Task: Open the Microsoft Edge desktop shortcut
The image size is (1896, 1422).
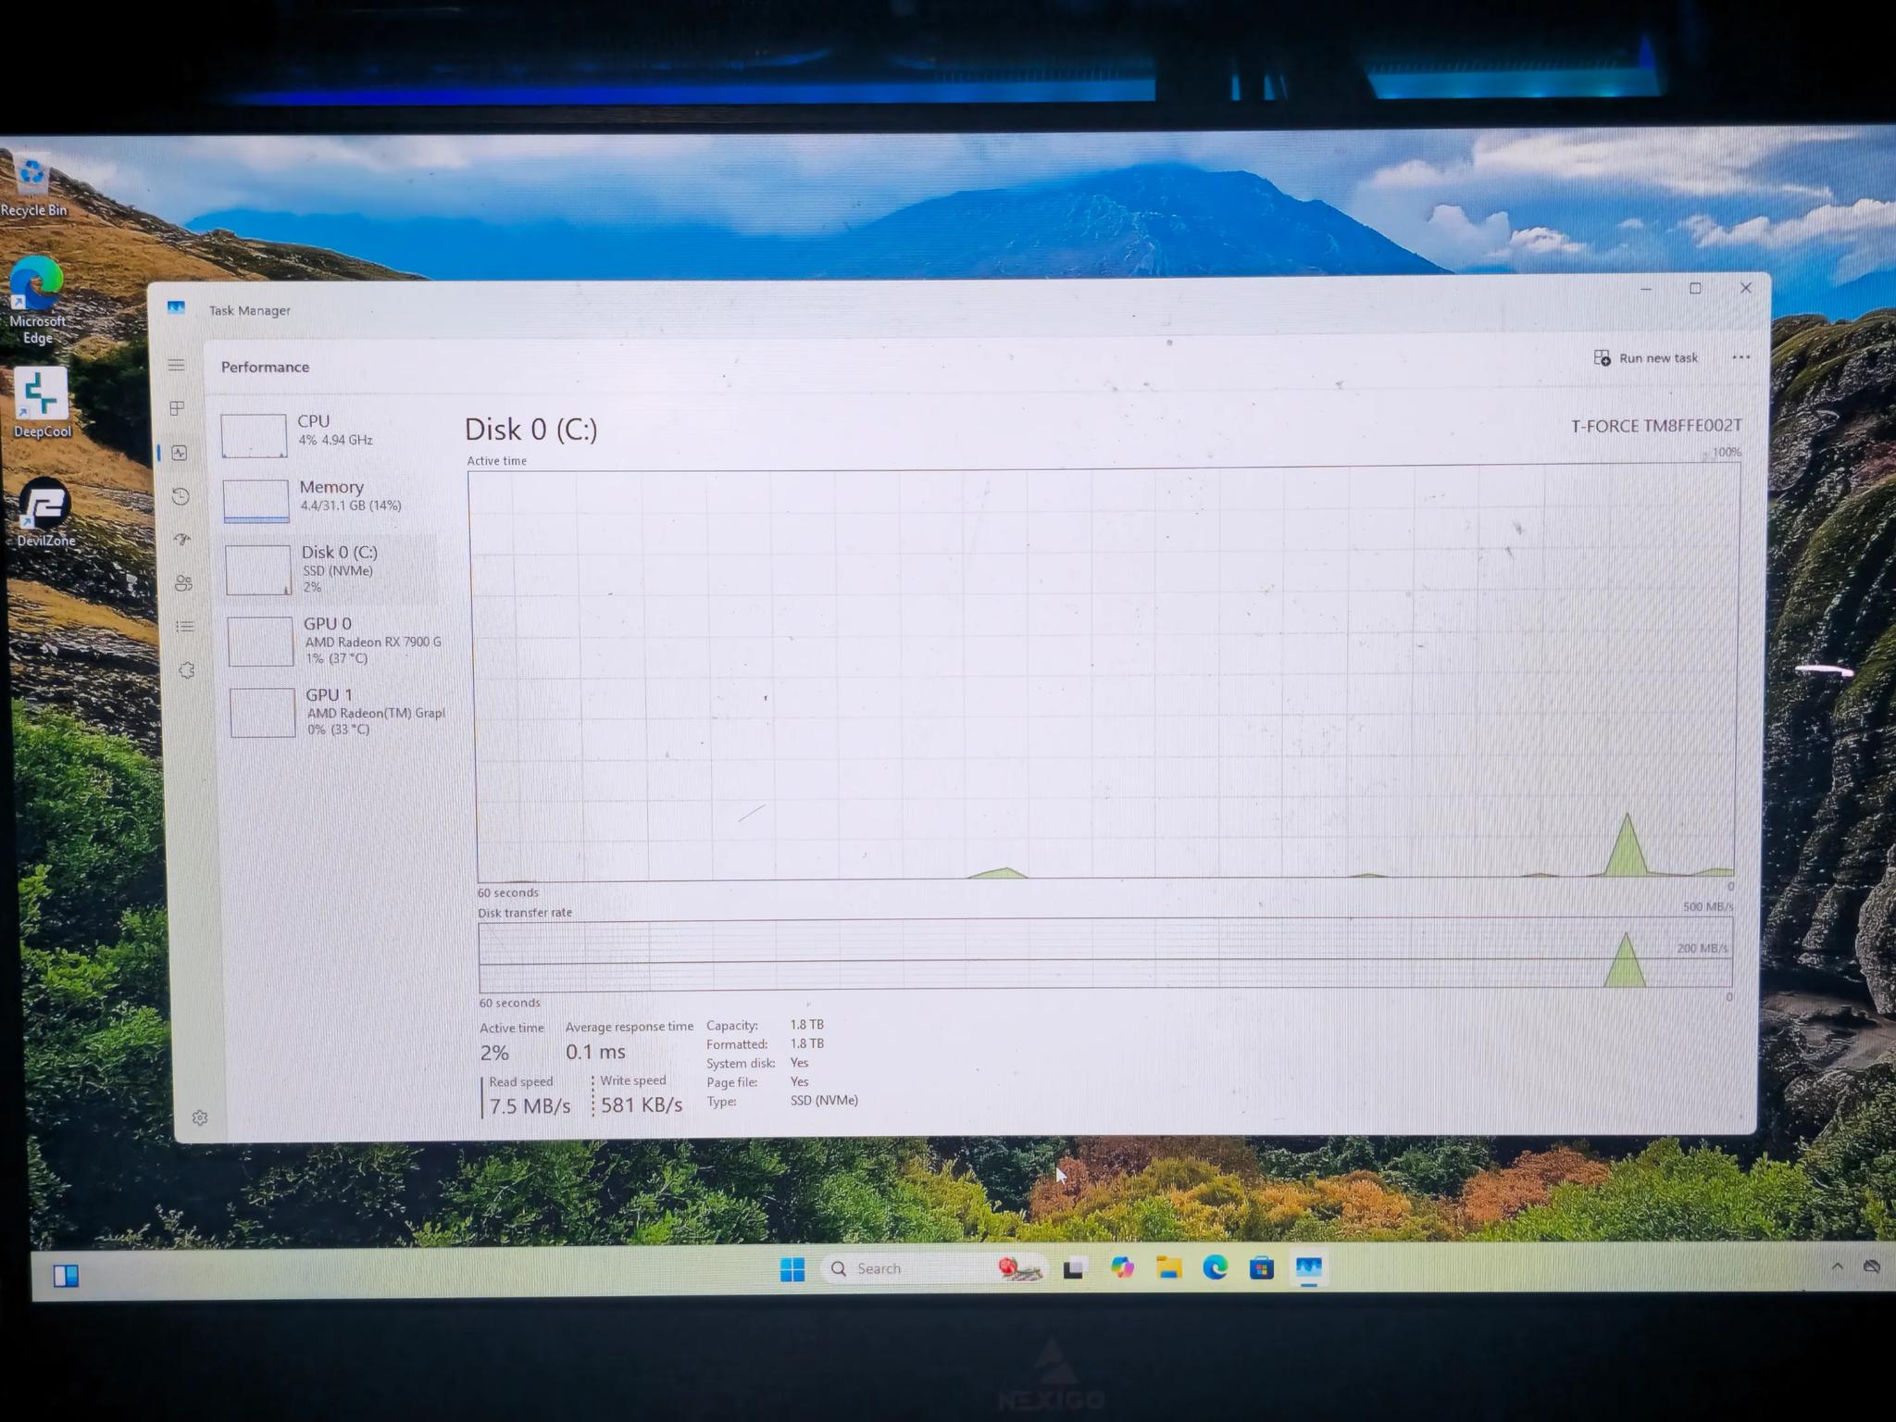Action: (37, 300)
